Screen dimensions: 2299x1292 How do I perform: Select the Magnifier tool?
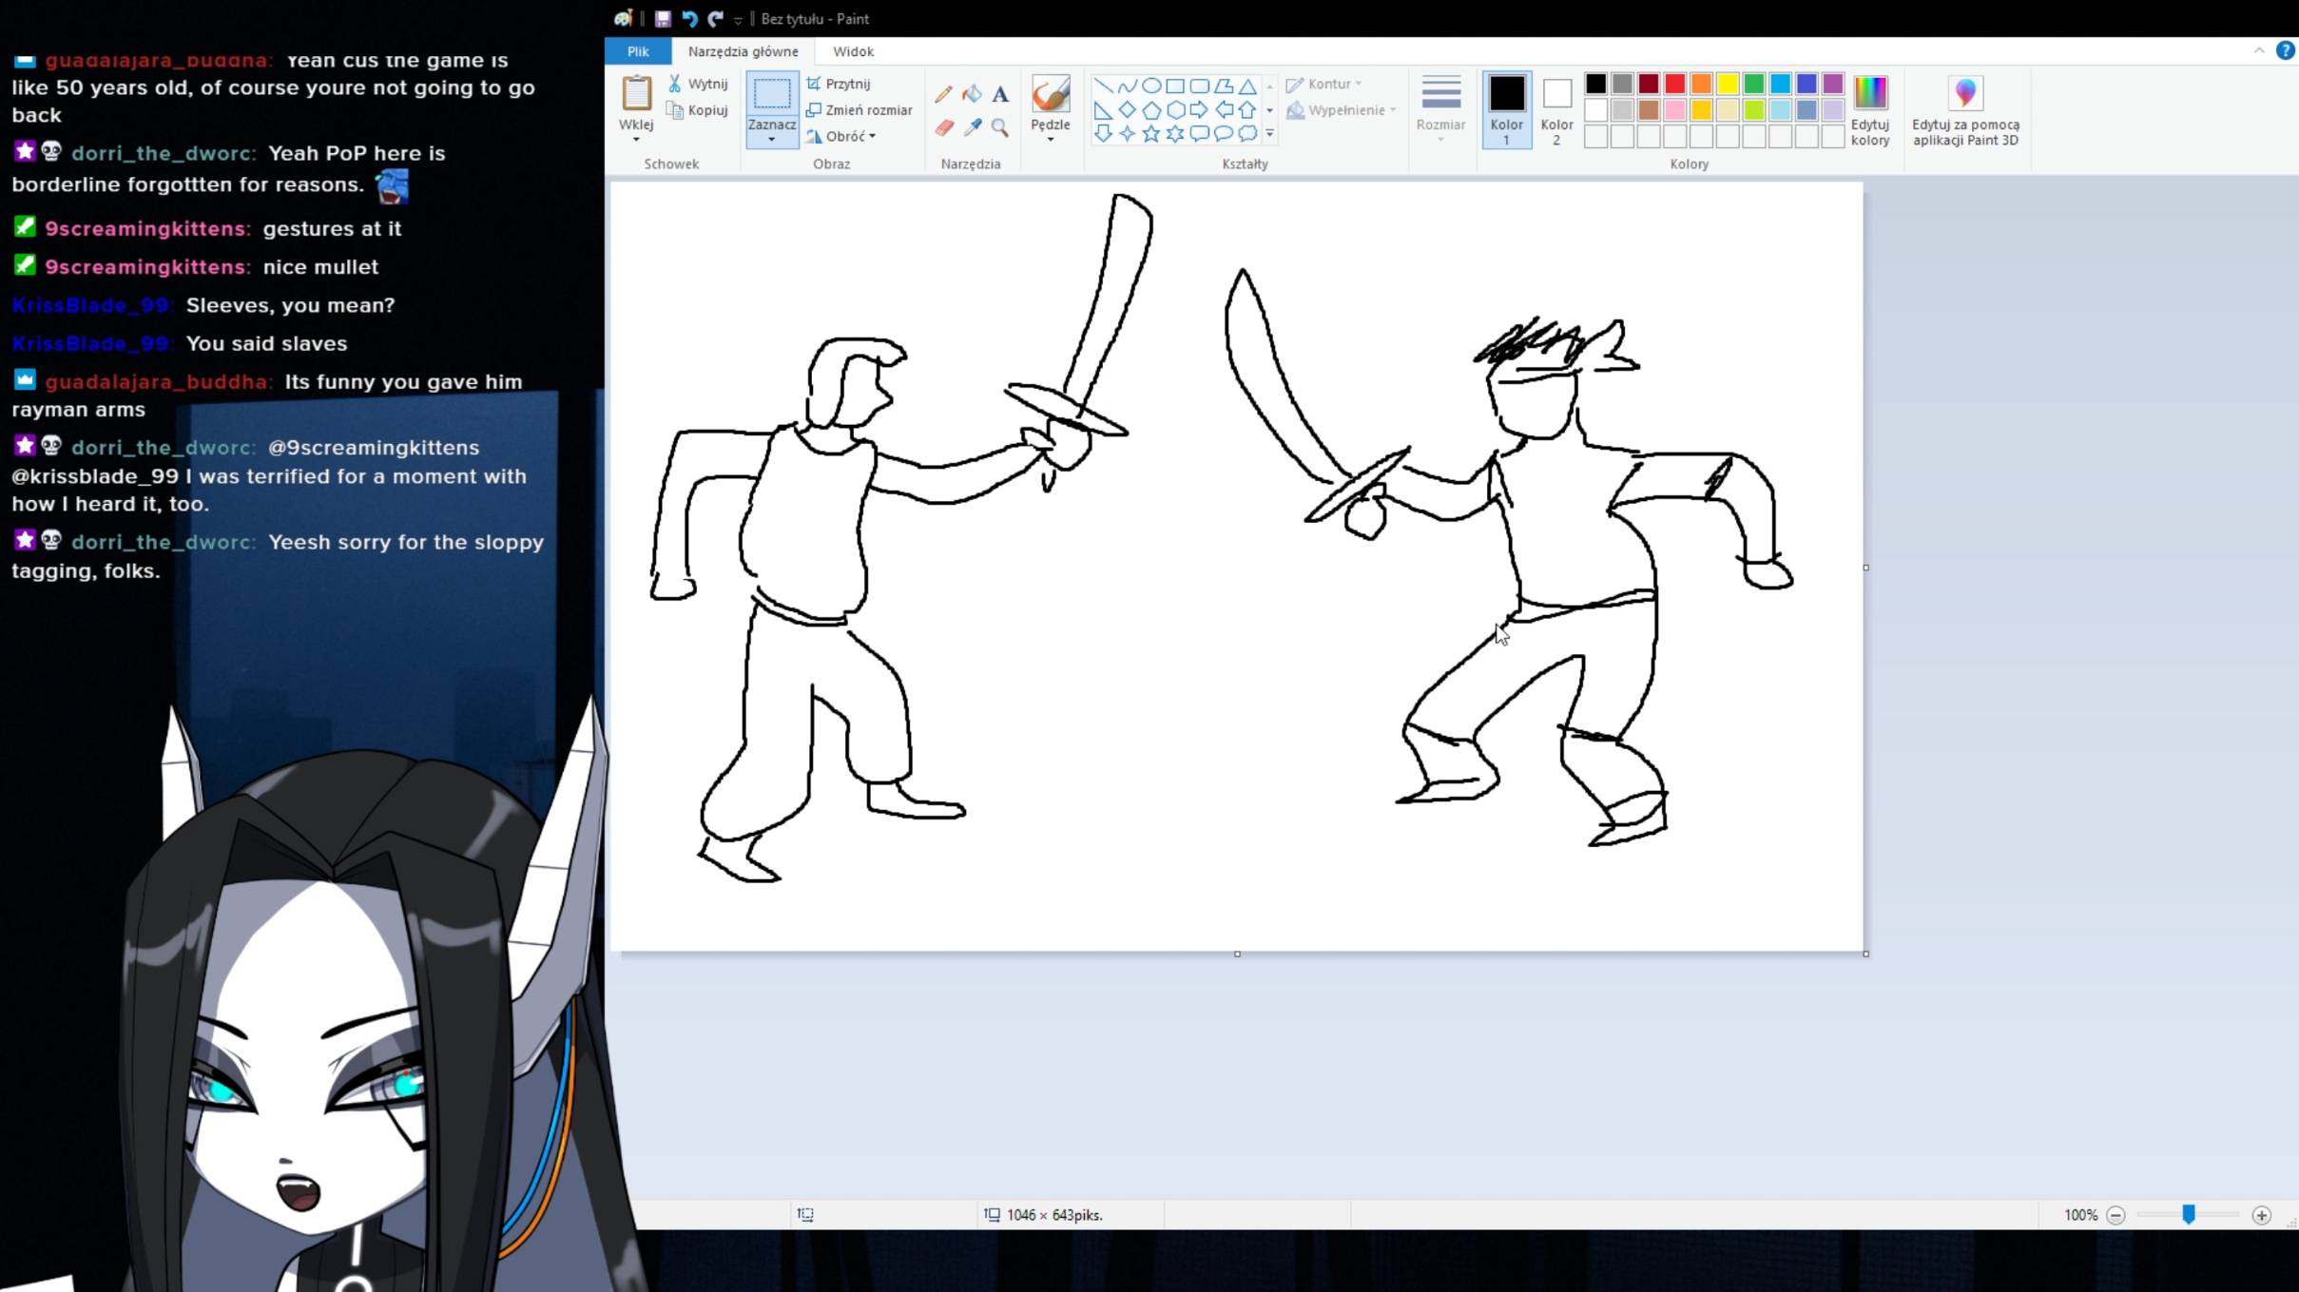coord(1000,127)
